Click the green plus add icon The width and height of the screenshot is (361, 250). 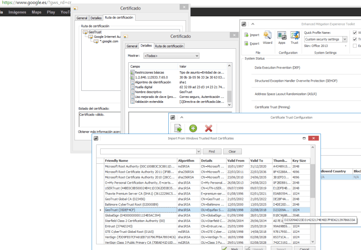[x=193, y=129]
